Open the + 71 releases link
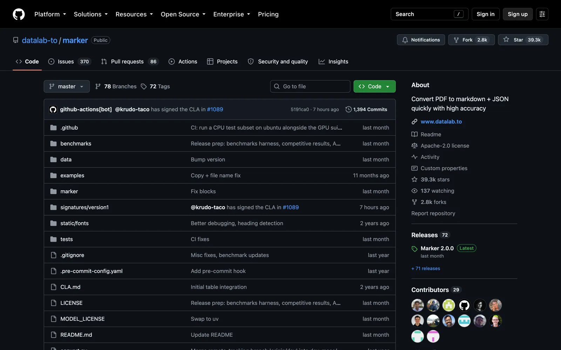The height and width of the screenshot is (350, 561). click(x=426, y=268)
